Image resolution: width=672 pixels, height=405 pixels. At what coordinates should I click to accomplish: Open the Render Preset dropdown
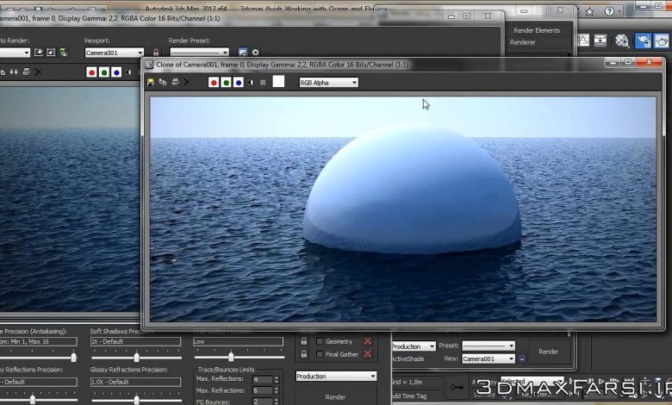click(x=200, y=53)
